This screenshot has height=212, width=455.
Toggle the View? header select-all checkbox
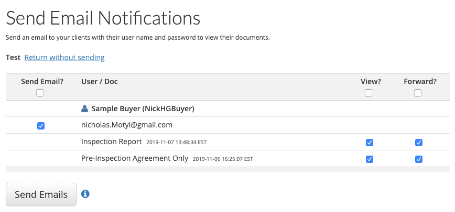[x=369, y=93]
